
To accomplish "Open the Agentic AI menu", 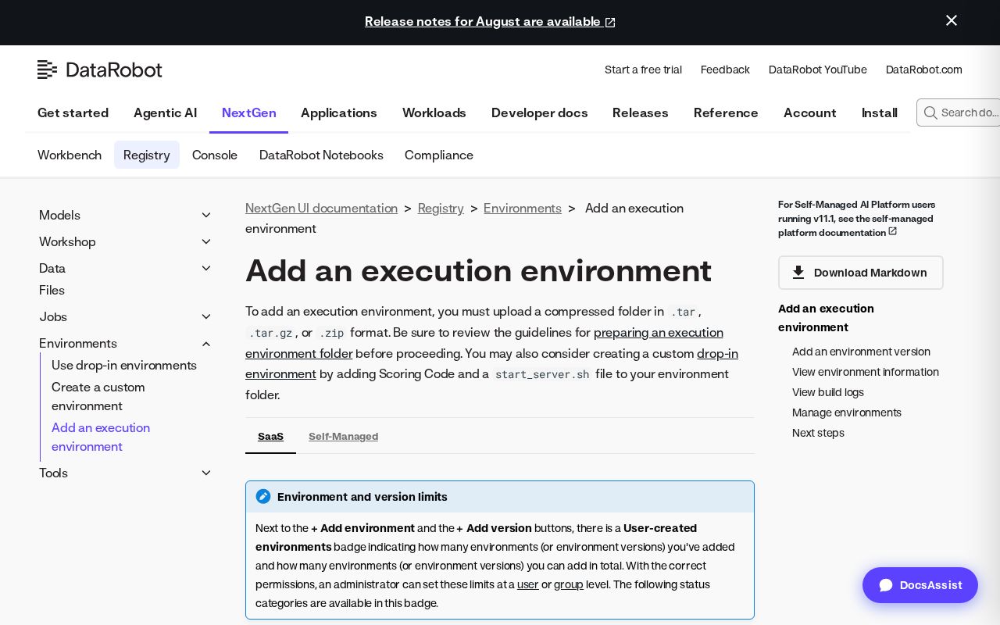I will click(165, 112).
